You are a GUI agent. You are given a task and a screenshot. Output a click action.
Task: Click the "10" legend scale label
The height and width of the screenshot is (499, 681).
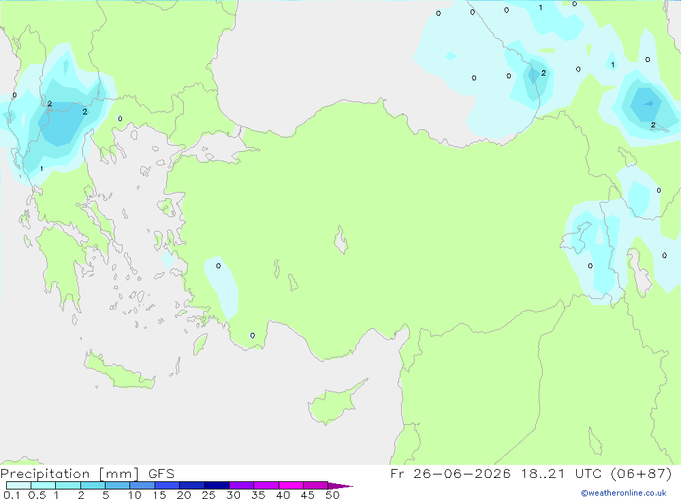(x=135, y=495)
